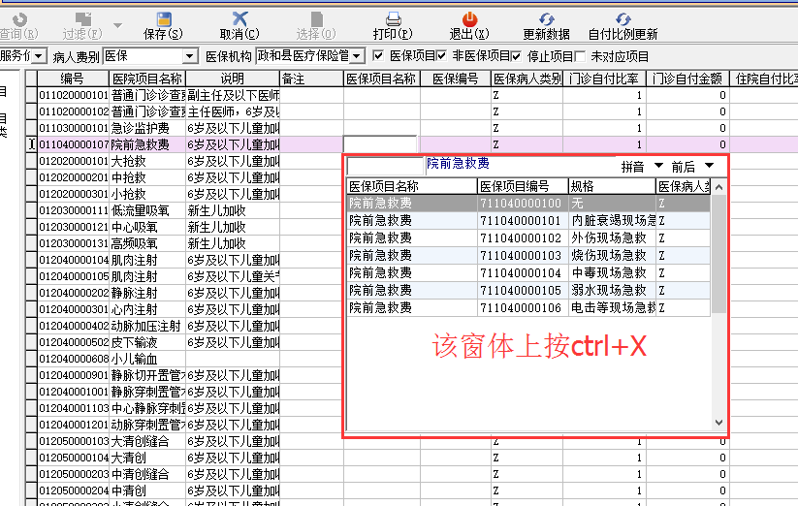Click code cell 011020000101
The width and height of the screenshot is (798, 506).
click(x=74, y=95)
